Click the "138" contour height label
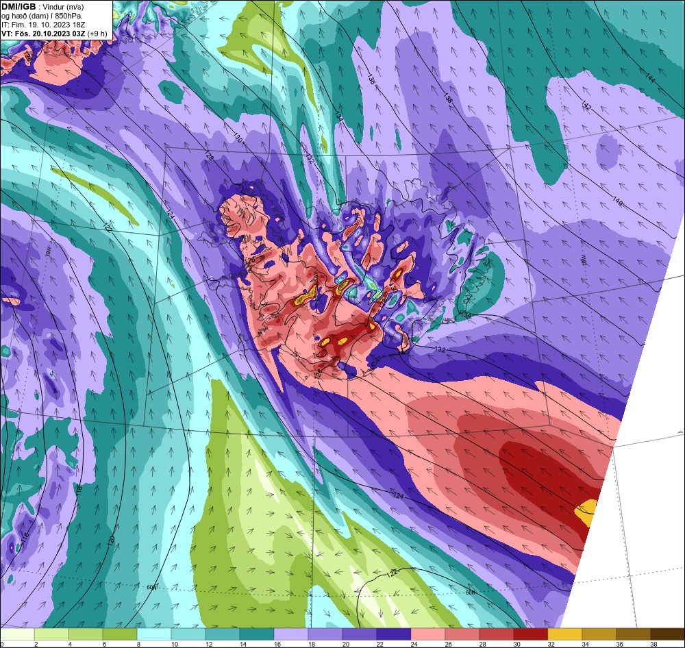The height and width of the screenshot is (648, 685). 448,98
